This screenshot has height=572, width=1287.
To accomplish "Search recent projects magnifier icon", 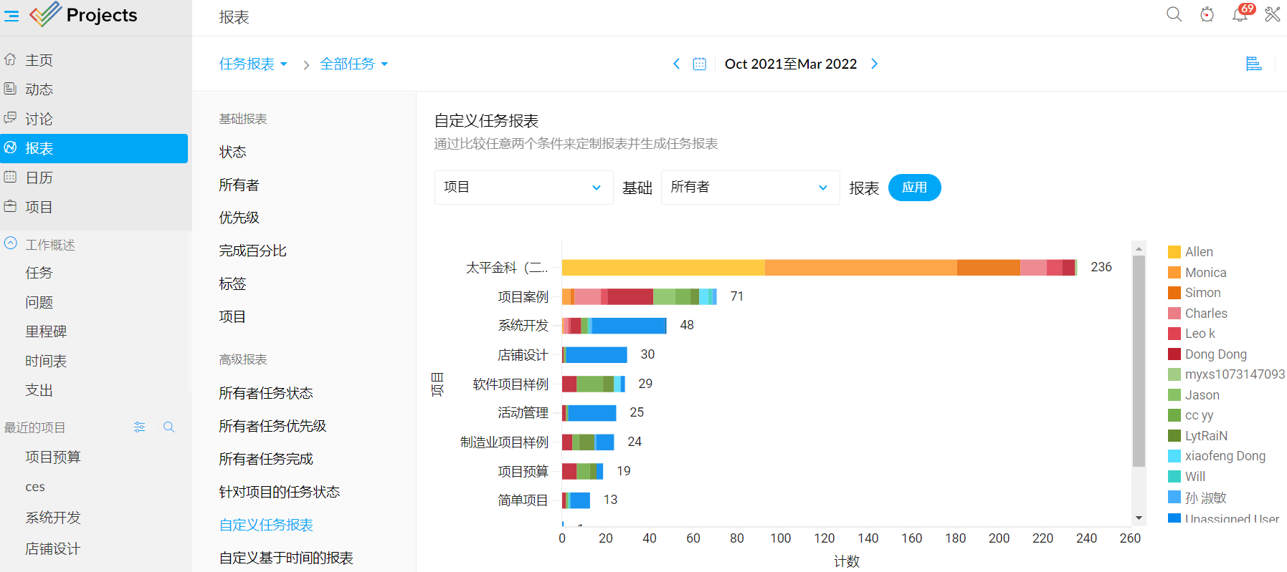I will click(169, 427).
